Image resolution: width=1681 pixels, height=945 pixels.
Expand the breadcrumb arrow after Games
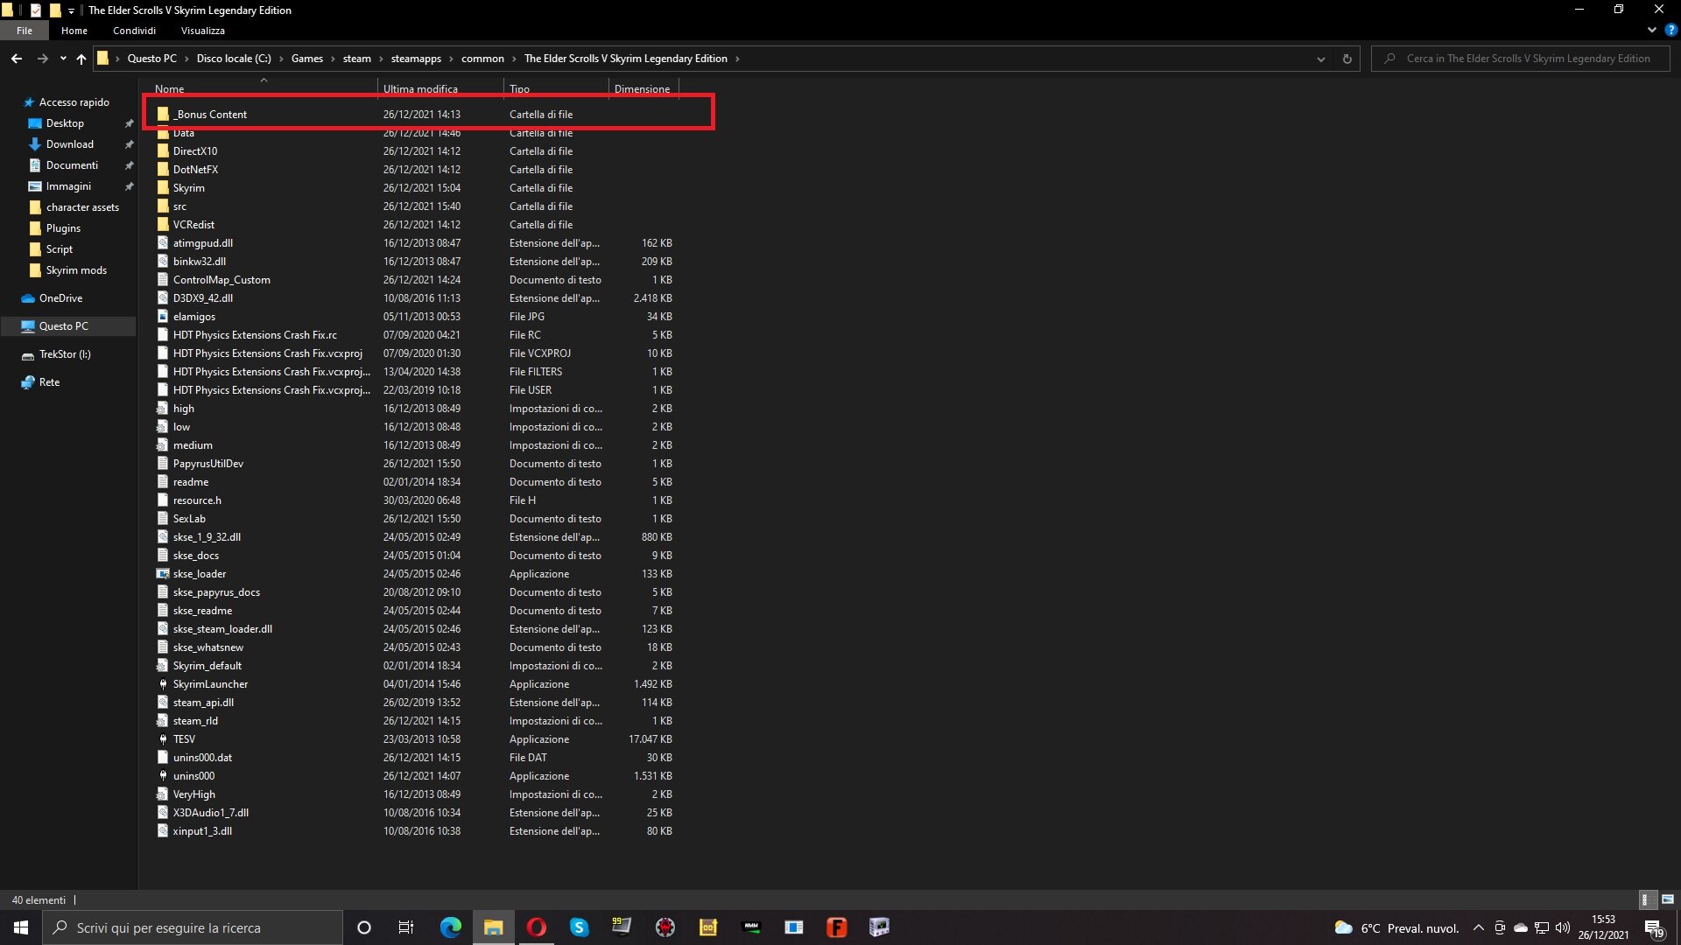pyautogui.click(x=333, y=59)
